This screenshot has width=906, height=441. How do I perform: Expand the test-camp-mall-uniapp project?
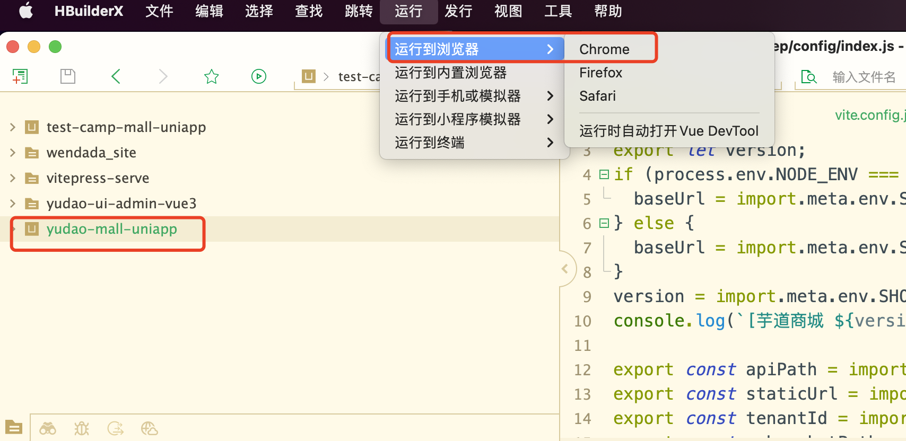coord(13,127)
